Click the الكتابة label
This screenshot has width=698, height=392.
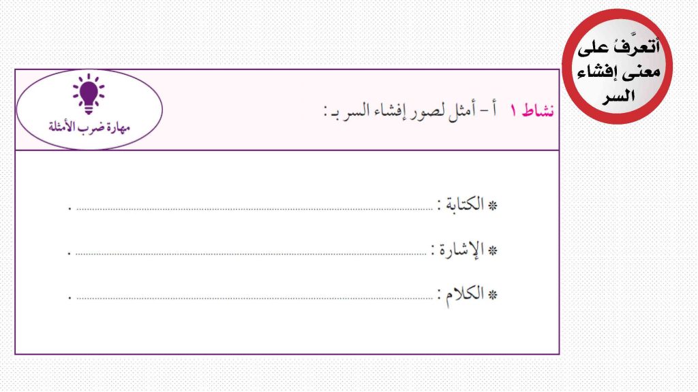(464, 204)
